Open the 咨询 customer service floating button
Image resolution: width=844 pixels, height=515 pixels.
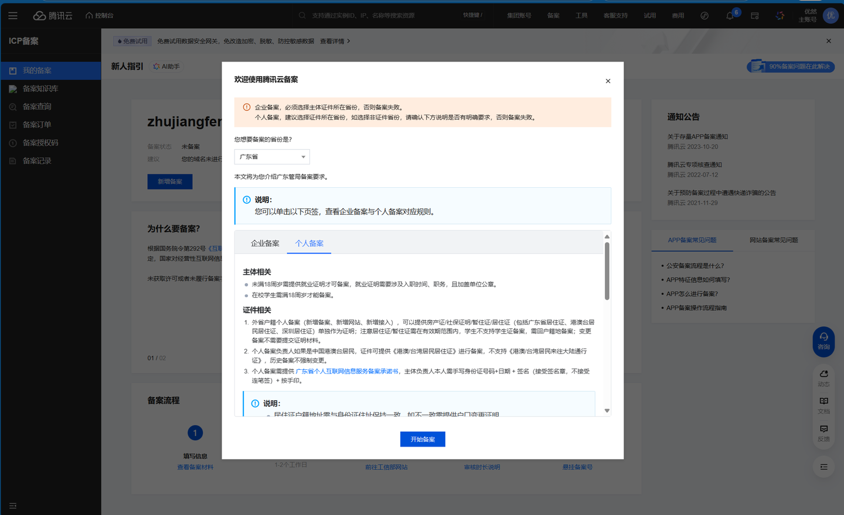823,341
